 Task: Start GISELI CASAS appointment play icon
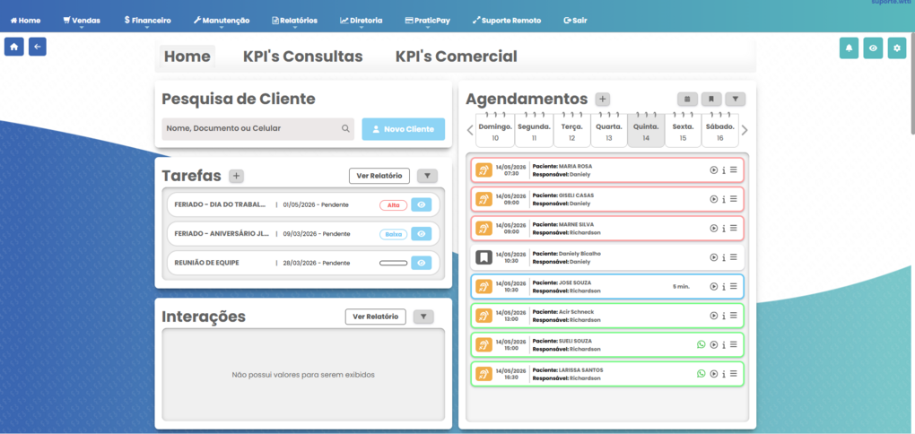pos(713,199)
